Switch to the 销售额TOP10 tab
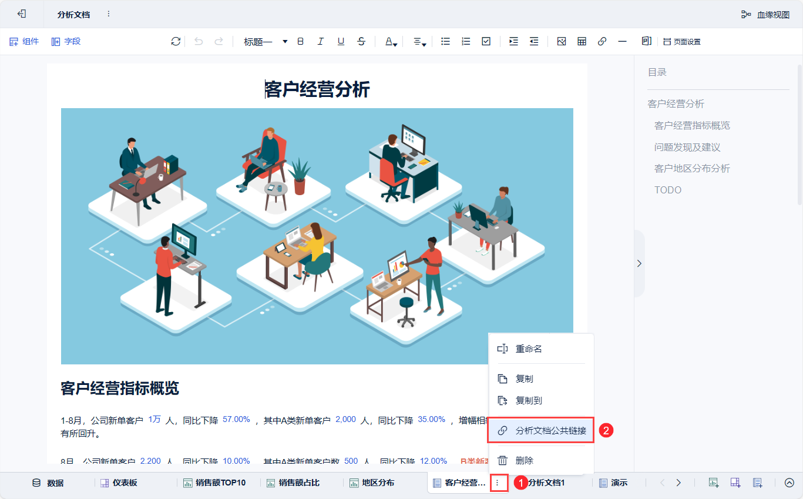The height and width of the screenshot is (499, 803). [x=214, y=483]
